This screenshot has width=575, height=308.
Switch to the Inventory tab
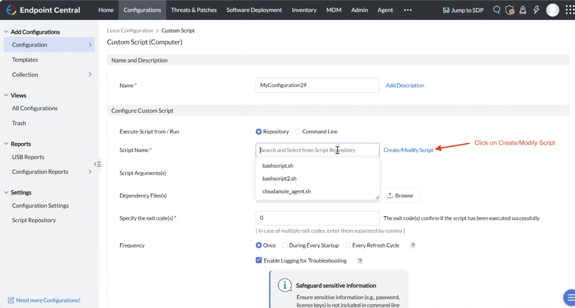tap(304, 10)
